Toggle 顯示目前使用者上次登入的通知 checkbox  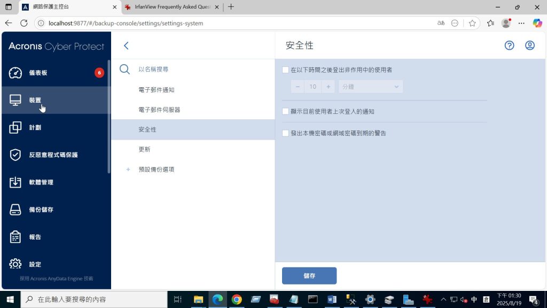[285, 112]
